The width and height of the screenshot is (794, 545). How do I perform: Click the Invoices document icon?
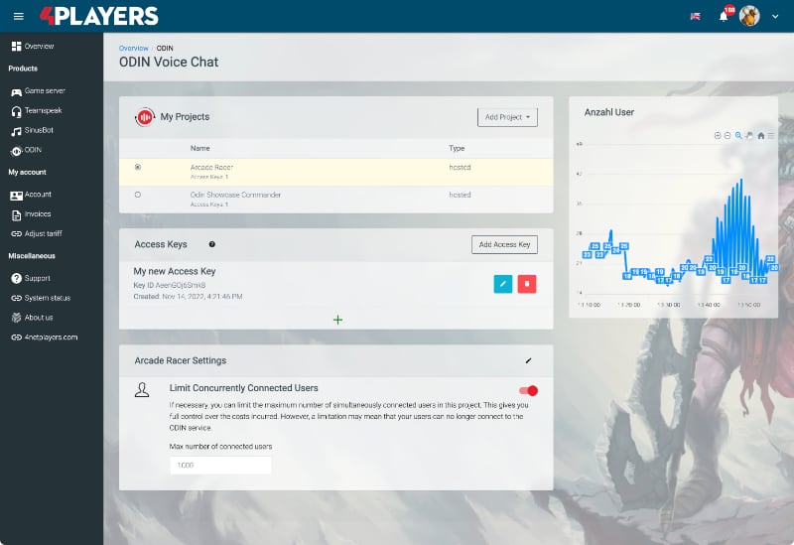(x=16, y=215)
